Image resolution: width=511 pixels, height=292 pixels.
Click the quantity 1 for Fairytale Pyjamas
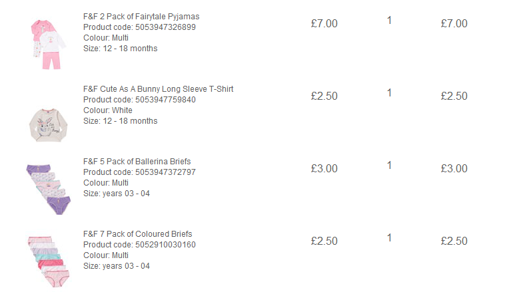point(389,21)
